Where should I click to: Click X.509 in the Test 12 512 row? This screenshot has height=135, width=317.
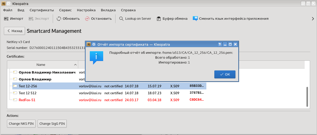point(175,93)
